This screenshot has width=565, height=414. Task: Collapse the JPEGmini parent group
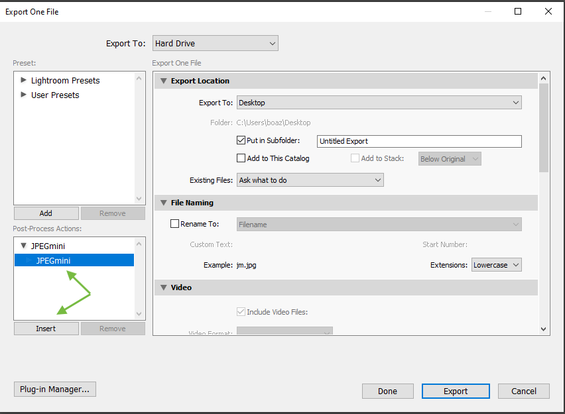(23, 246)
